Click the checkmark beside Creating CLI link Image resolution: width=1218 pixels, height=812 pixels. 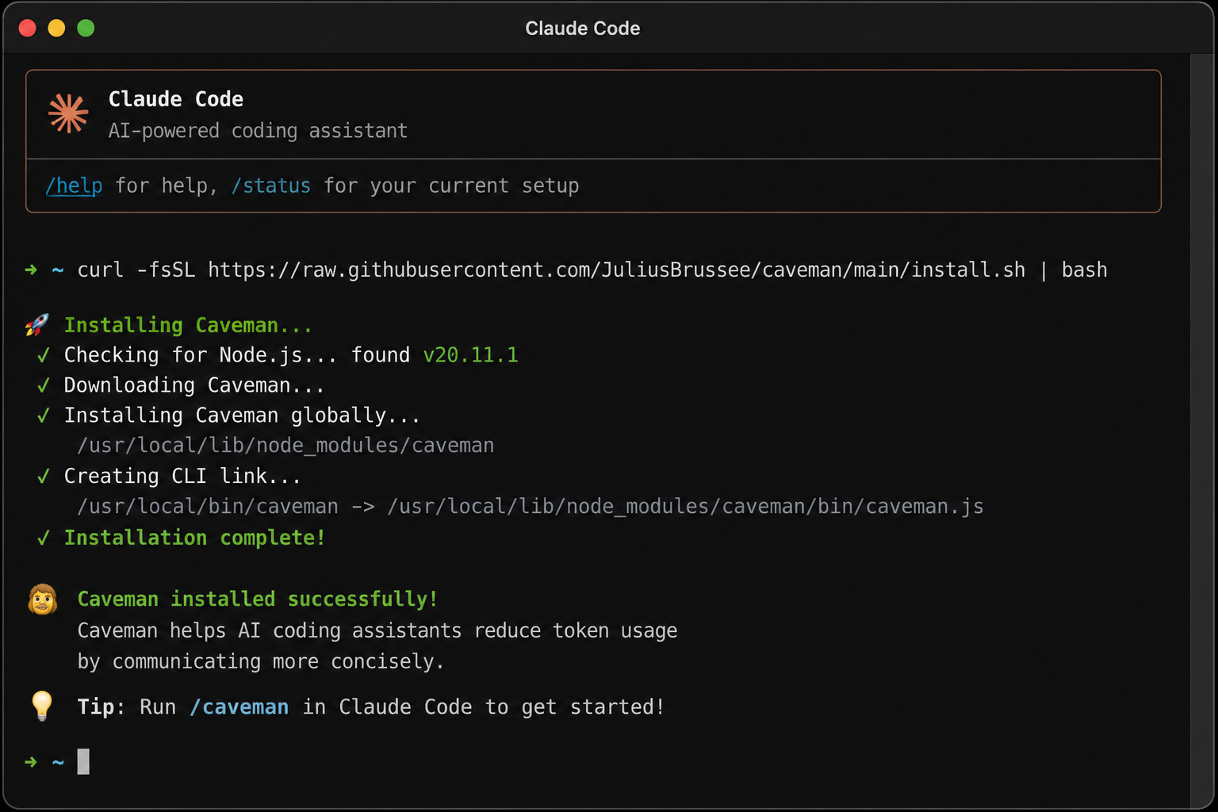click(x=44, y=476)
